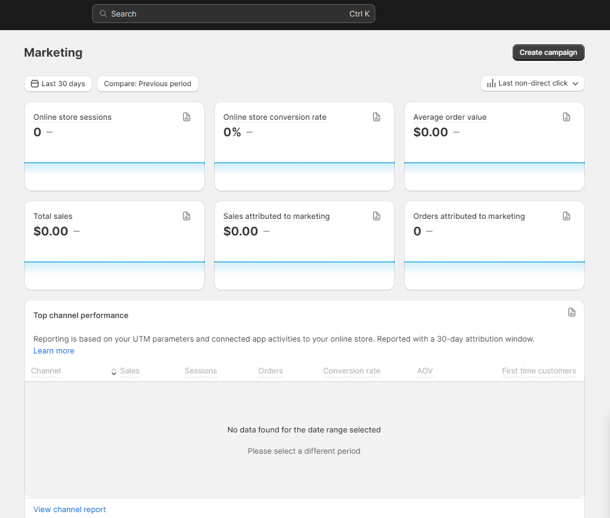Sort by the Channel column header
This screenshot has width=610, height=518.
[x=46, y=371]
